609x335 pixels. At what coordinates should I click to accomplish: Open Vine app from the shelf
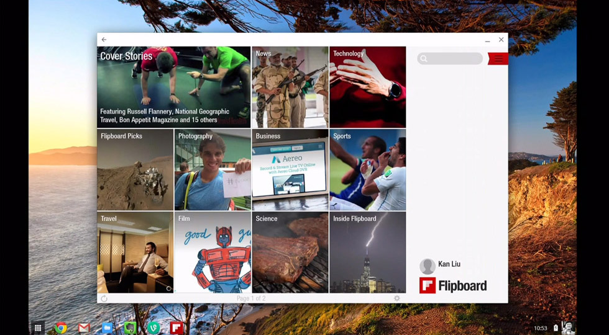tap(153, 328)
